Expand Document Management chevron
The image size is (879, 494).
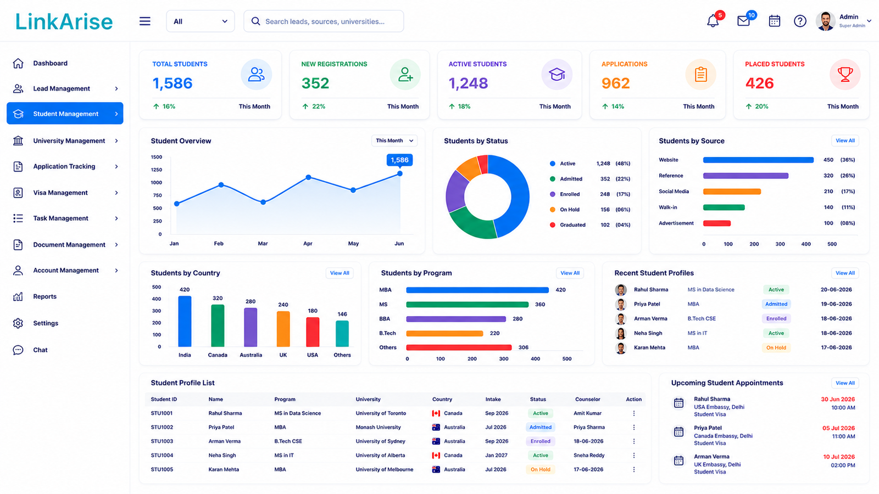(x=116, y=245)
